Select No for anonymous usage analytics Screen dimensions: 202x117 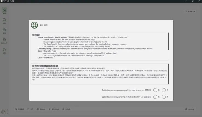pos(164,90)
